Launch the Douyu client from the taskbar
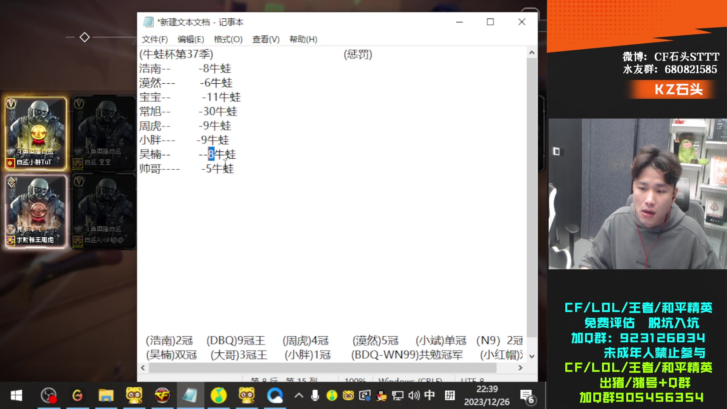The width and height of the screenshot is (727, 409). pos(134,396)
